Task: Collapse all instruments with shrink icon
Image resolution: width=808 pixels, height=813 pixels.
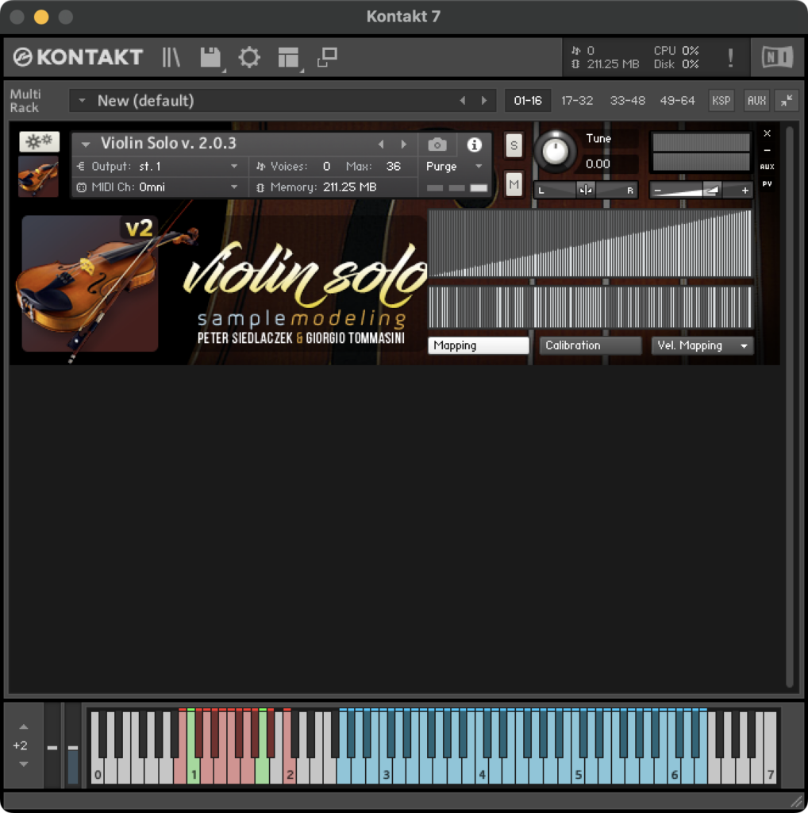Action: pos(787,101)
